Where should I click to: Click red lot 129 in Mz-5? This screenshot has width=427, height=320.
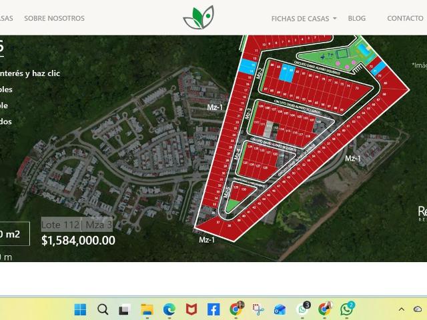234,192
